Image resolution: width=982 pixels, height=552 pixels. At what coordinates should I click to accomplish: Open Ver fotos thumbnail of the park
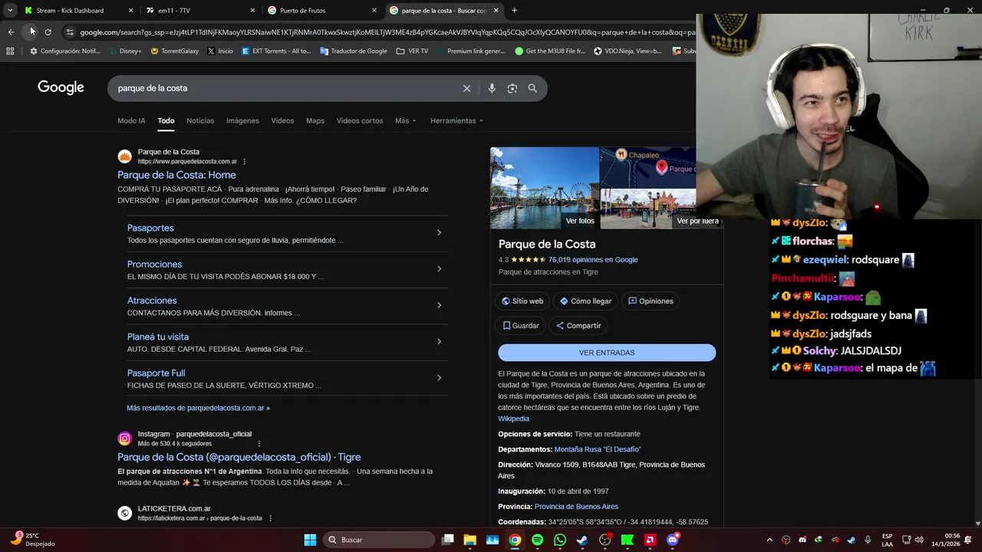point(545,188)
